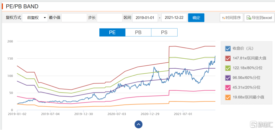Edit end date 2021-12-22

tap(174, 18)
